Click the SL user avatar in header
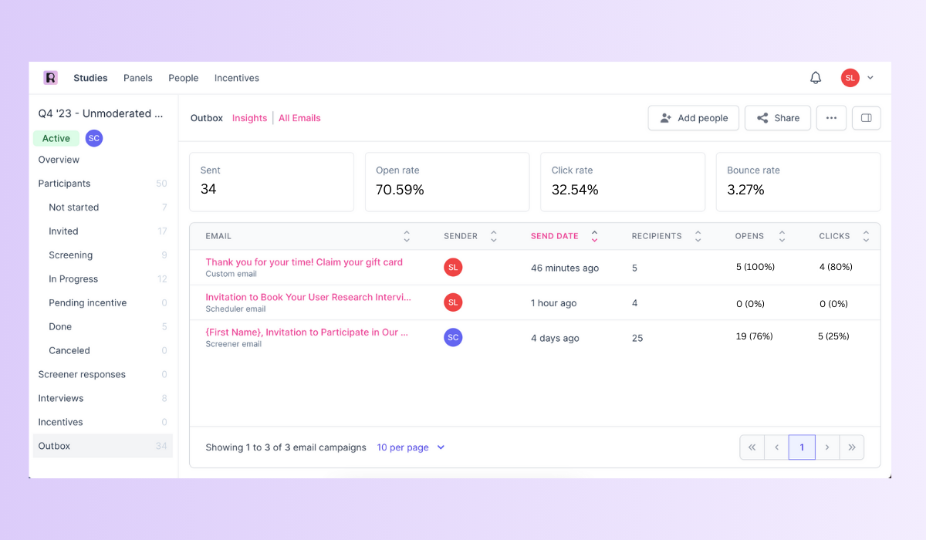Viewport: 926px width, 540px height. pos(850,78)
